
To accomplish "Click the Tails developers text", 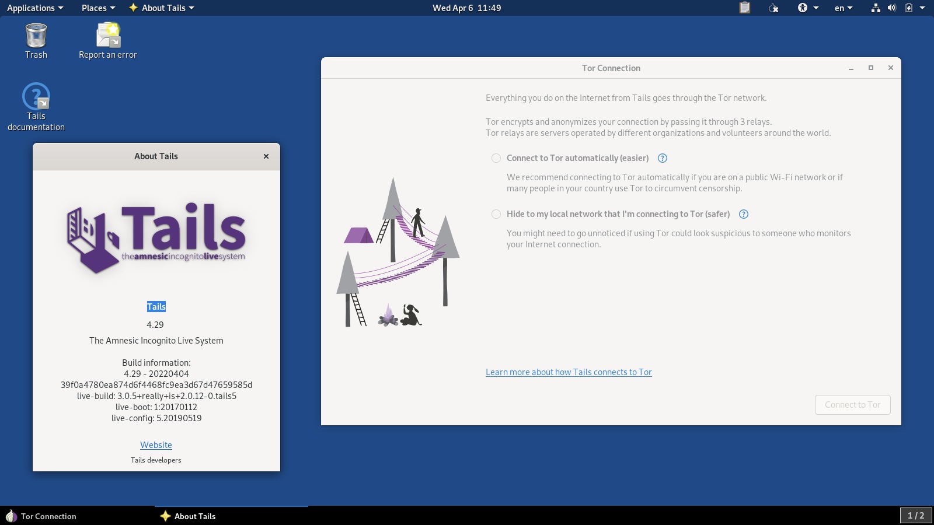I will [156, 460].
